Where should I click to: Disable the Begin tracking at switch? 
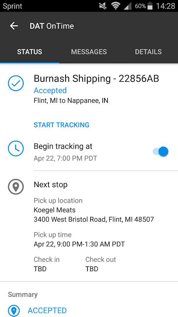coord(160,151)
